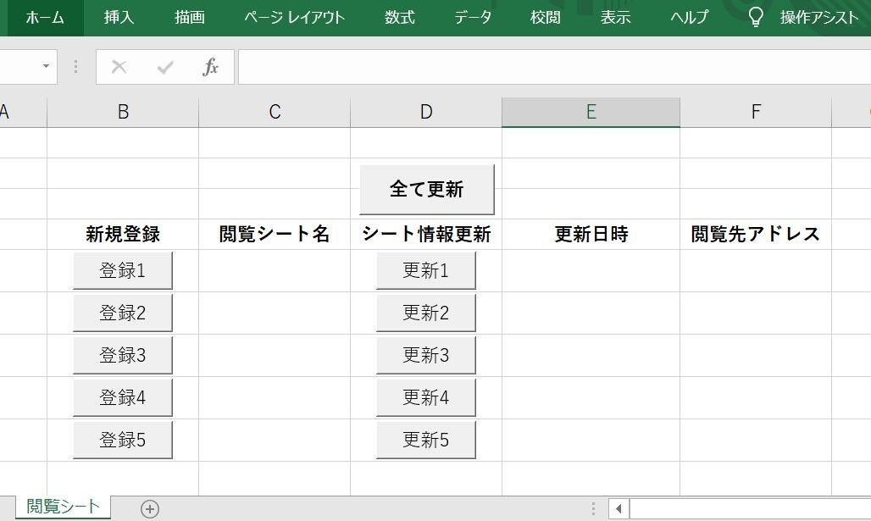Add a new sheet with plus icon
Image resolution: width=871 pixels, height=521 pixels.
[150, 509]
